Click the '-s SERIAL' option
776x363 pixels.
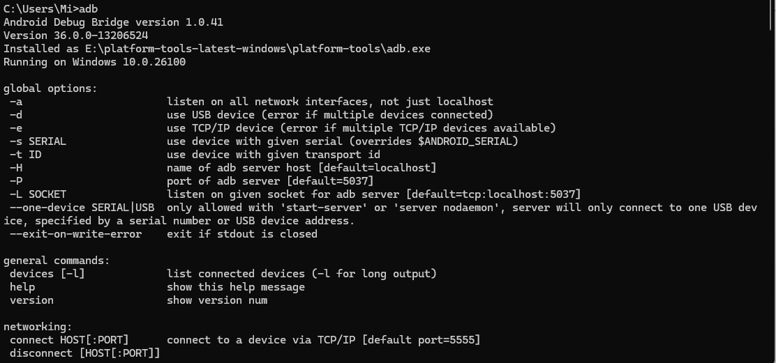coord(38,141)
